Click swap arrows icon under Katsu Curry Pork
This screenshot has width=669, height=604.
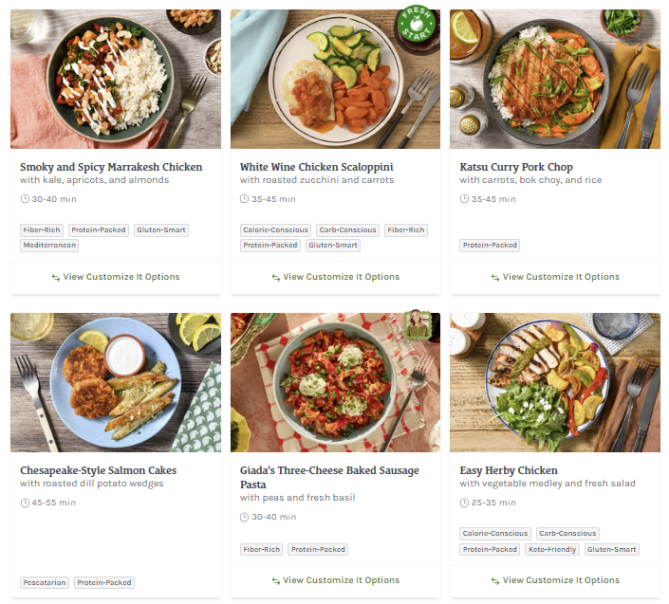tap(495, 278)
